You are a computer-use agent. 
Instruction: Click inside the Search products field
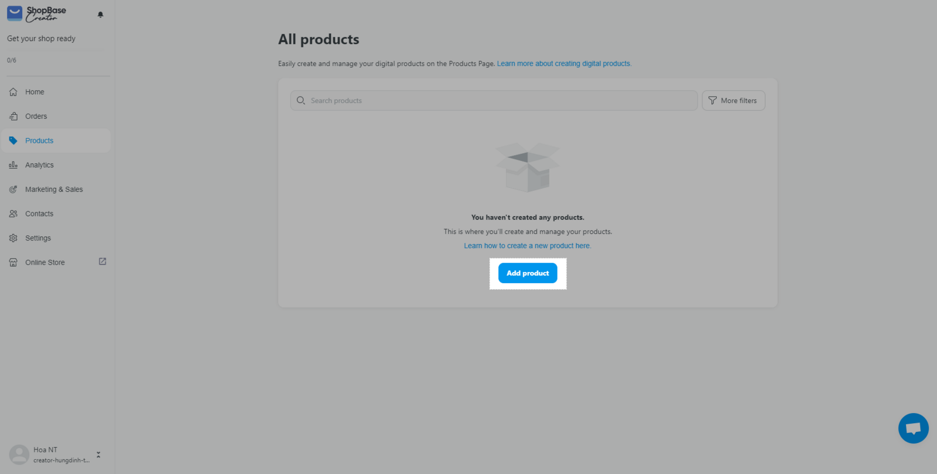pyautogui.click(x=494, y=101)
